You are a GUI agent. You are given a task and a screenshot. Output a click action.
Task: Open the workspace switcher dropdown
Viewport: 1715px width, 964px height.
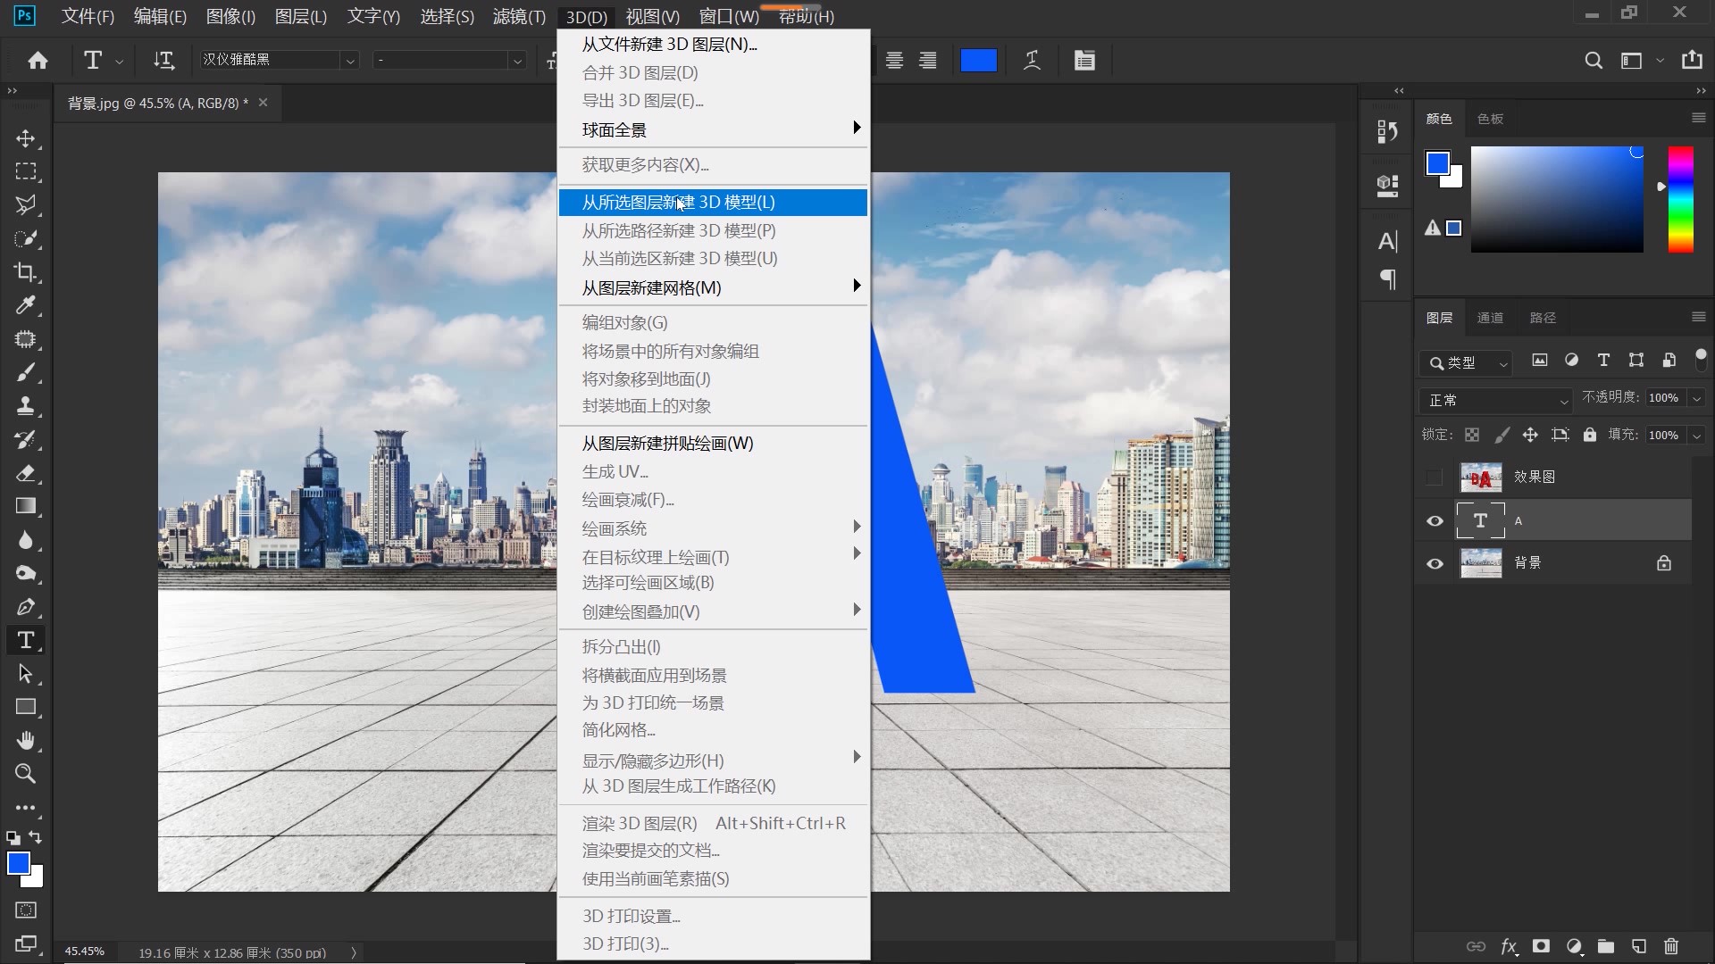tap(1640, 60)
